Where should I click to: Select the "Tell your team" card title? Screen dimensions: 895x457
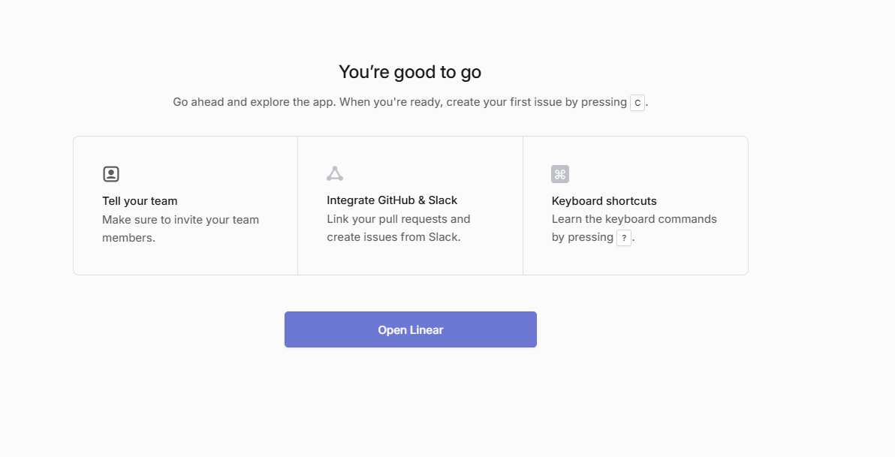point(140,201)
